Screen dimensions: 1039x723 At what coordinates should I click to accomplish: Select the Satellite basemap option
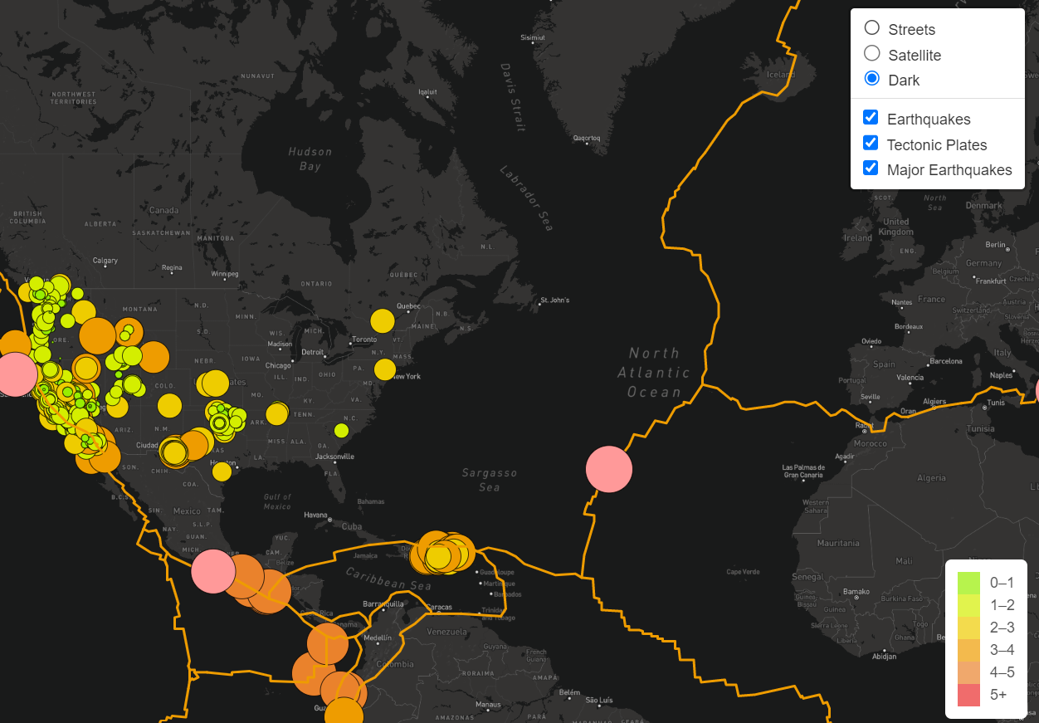click(871, 52)
